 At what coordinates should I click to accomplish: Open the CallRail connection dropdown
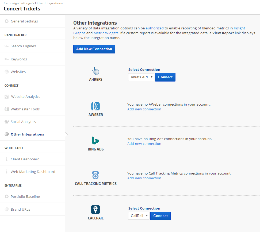click(x=139, y=216)
